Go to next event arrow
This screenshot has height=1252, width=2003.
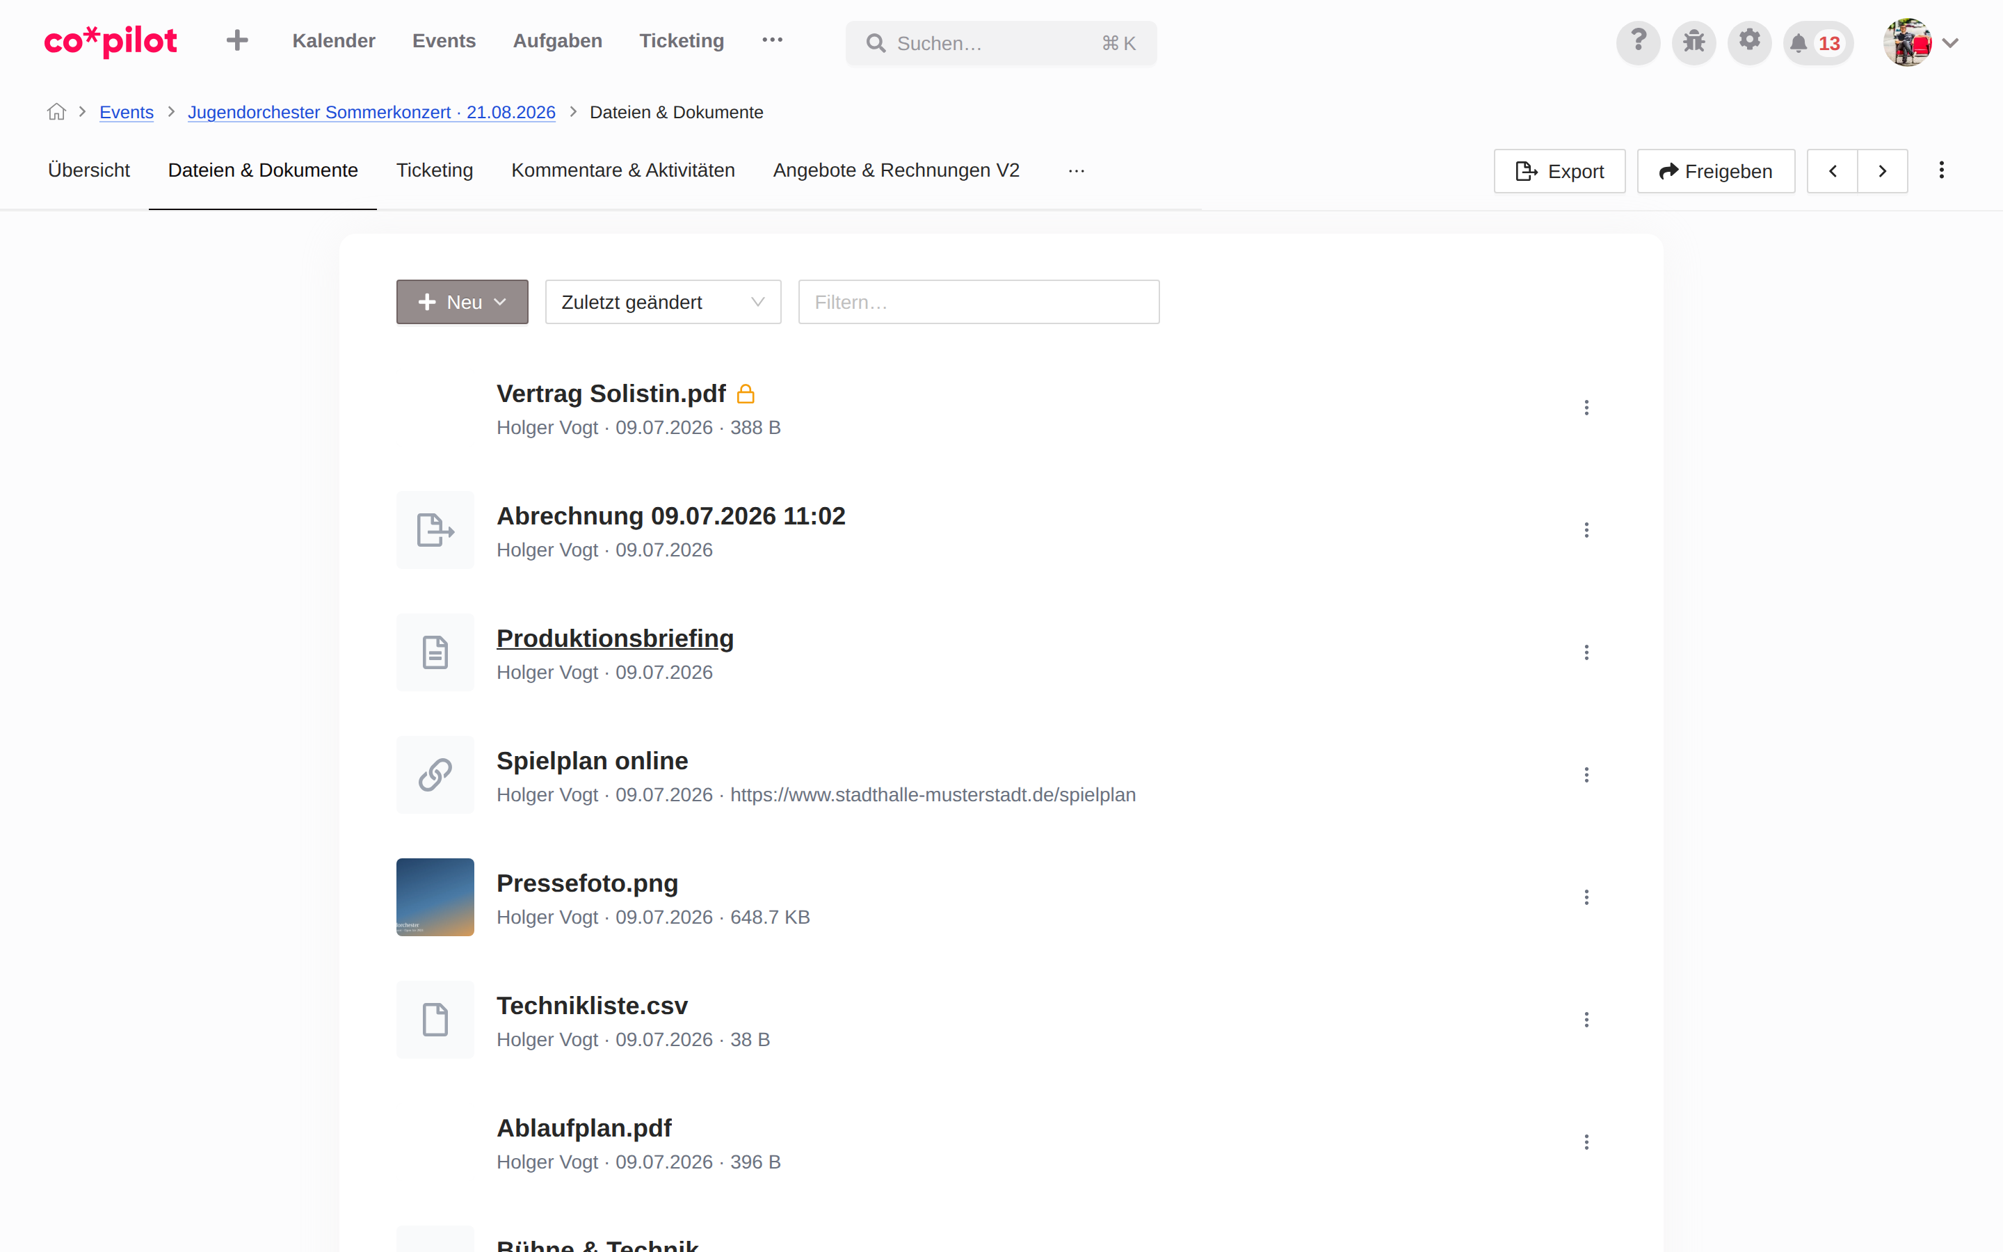point(1882,171)
